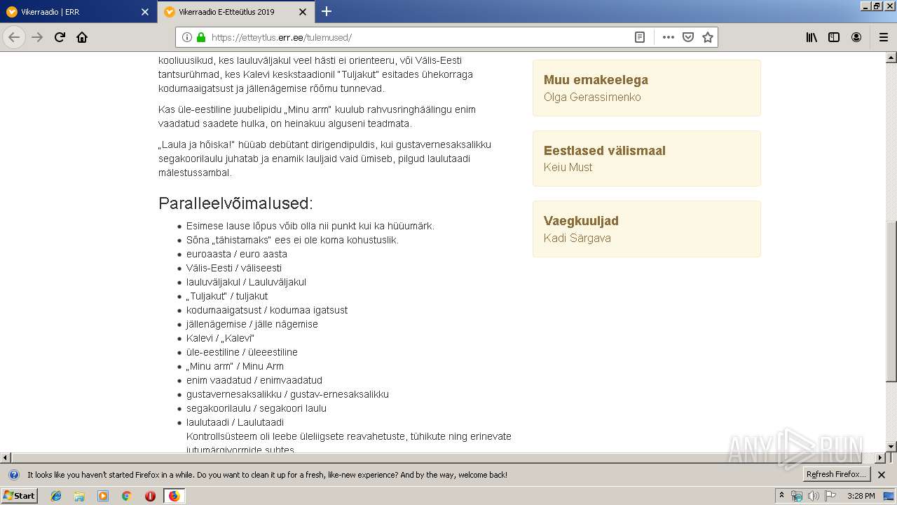Click list item 'Välis-Eesti / väliseesti'

click(234, 268)
